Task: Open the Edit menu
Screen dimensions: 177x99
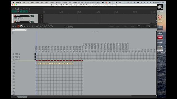Action: tap(28, 2)
